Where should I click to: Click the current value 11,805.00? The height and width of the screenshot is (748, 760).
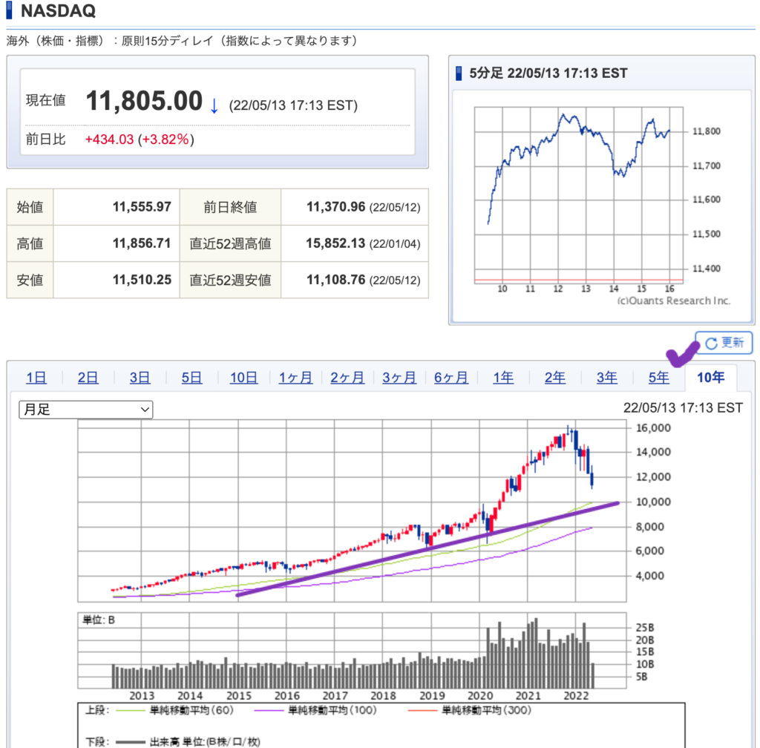click(x=144, y=101)
